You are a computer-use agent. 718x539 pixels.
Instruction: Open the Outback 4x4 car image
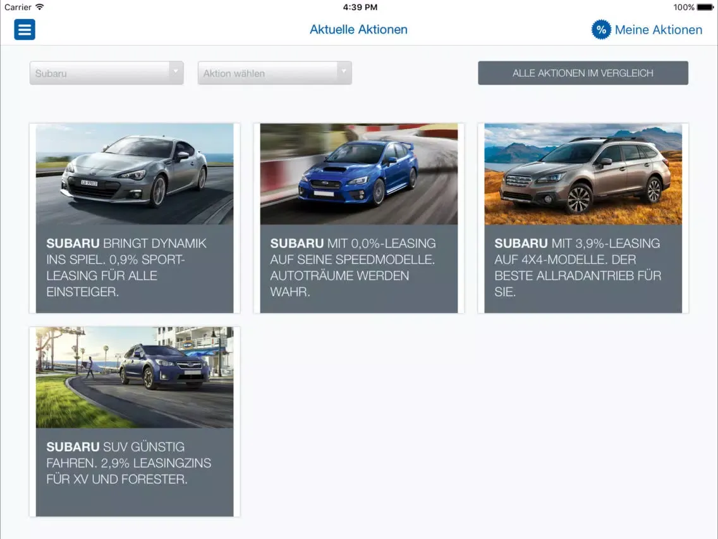coord(583,174)
